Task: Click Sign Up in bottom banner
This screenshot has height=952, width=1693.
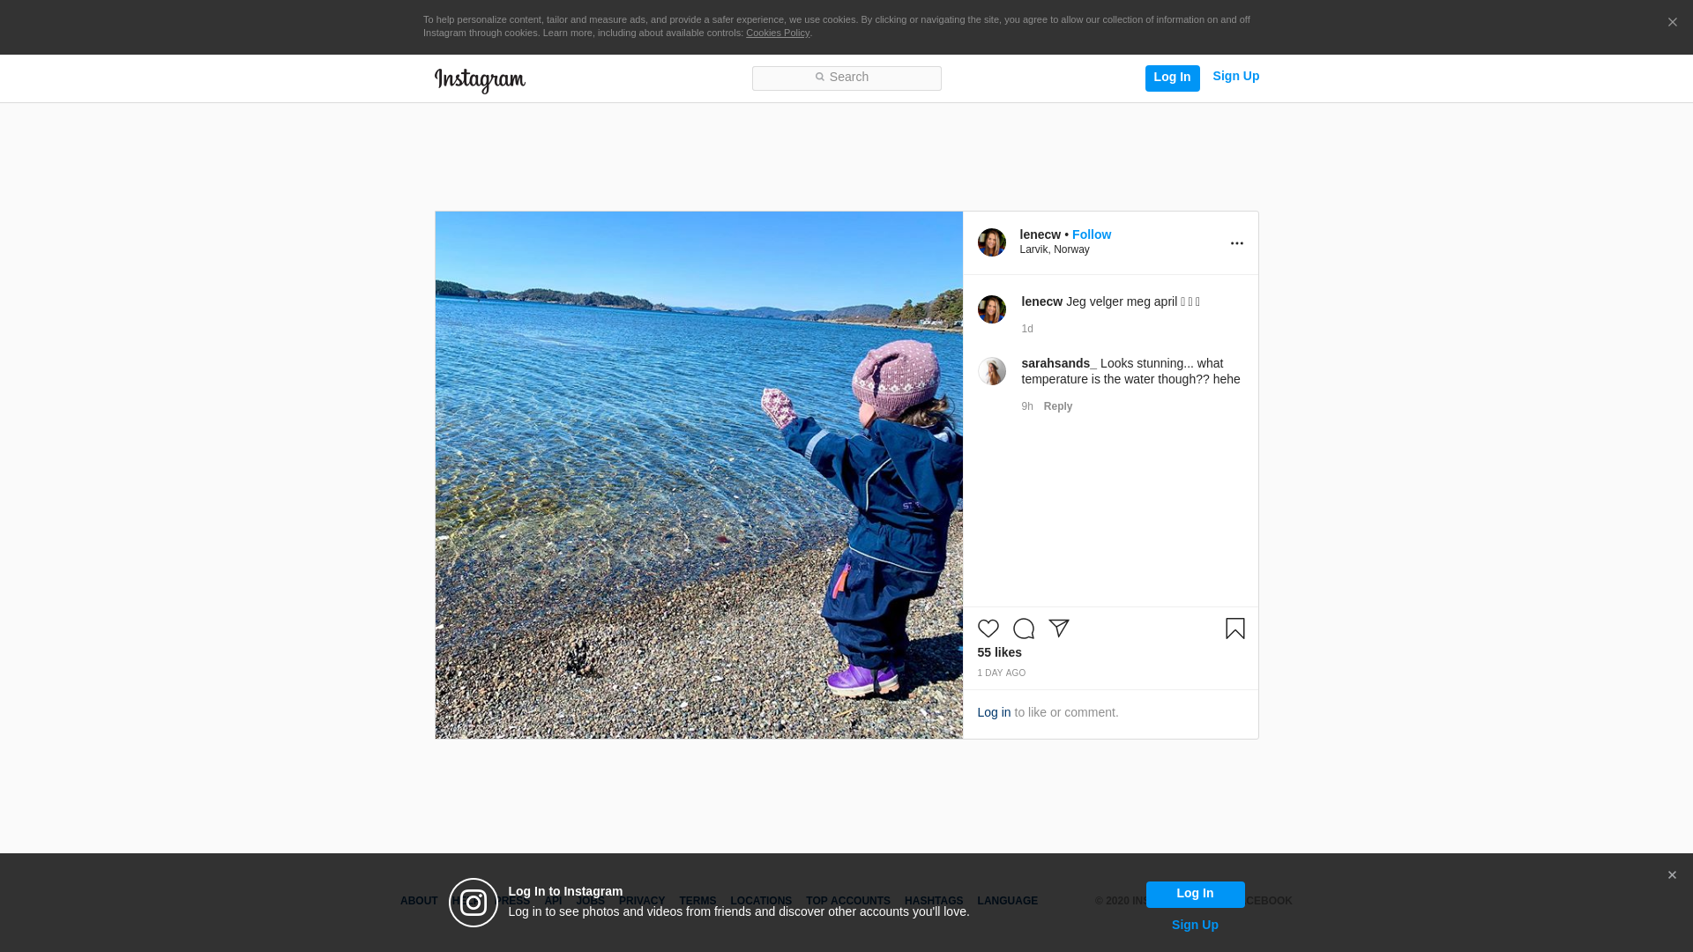Action: coord(1195,925)
